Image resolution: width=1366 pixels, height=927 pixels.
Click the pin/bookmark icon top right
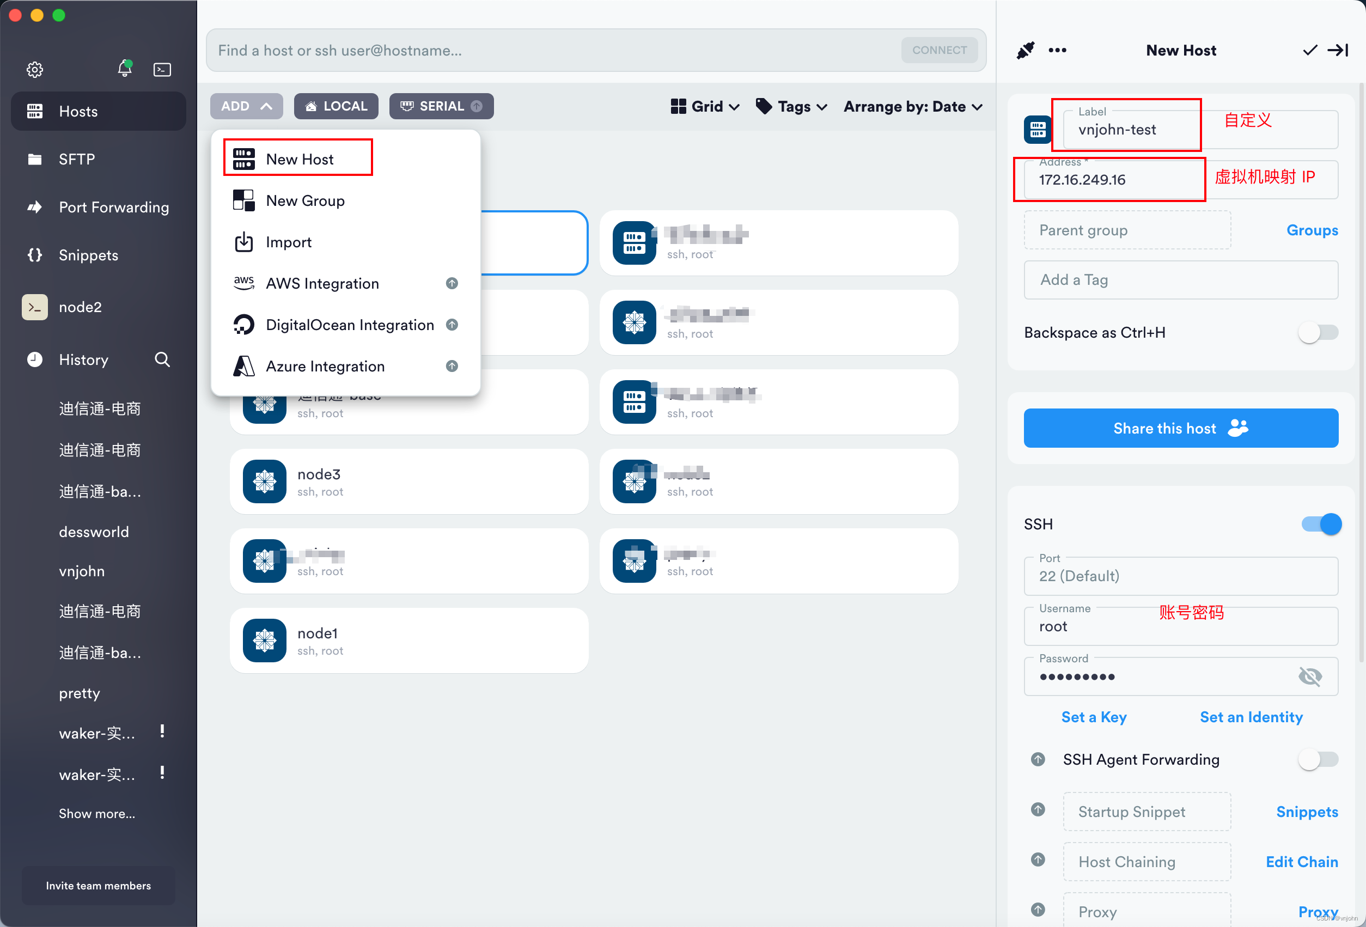tap(1024, 50)
